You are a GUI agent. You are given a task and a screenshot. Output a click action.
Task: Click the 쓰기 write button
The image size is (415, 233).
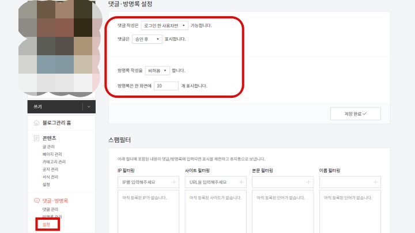55,107
